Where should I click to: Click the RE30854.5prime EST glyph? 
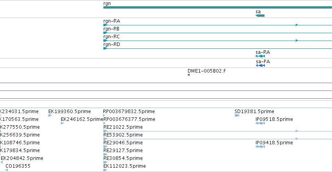point(105,163)
